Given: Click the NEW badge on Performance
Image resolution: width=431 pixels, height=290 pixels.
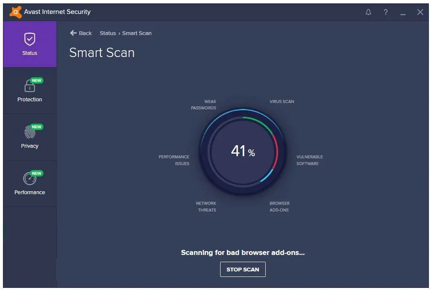Looking at the screenshot, I should coord(37,173).
